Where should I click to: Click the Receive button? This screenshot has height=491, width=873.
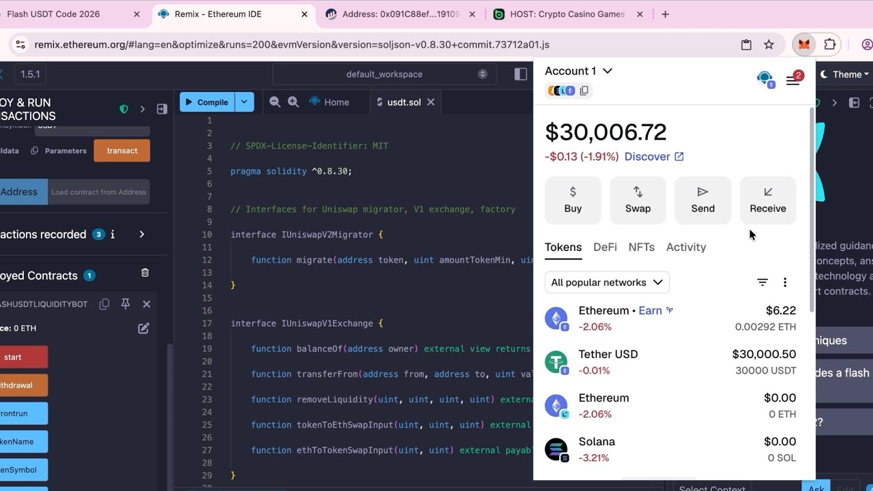click(x=768, y=200)
